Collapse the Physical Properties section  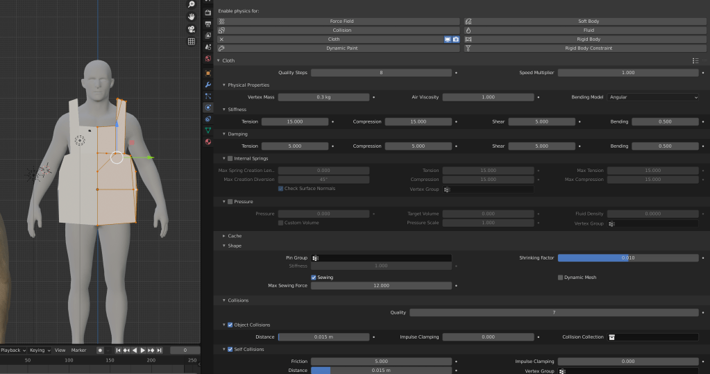click(248, 85)
